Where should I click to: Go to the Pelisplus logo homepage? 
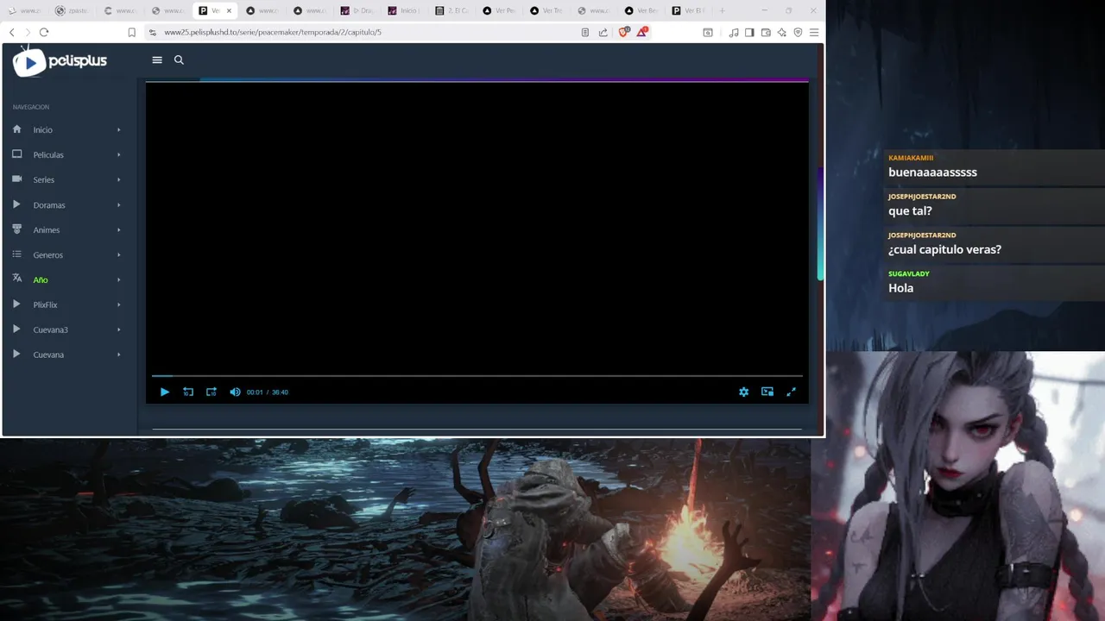[60, 61]
